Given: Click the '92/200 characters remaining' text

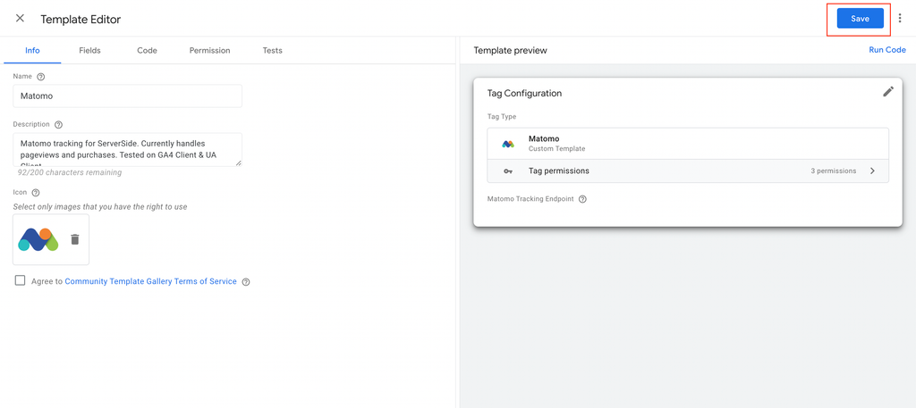Looking at the screenshot, I should click(70, 172).
